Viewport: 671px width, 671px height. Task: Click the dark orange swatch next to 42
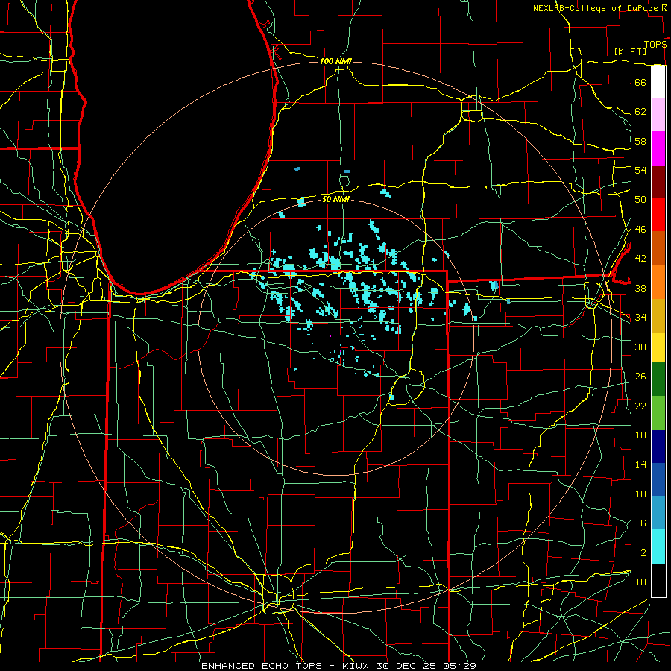click(658, 248)
